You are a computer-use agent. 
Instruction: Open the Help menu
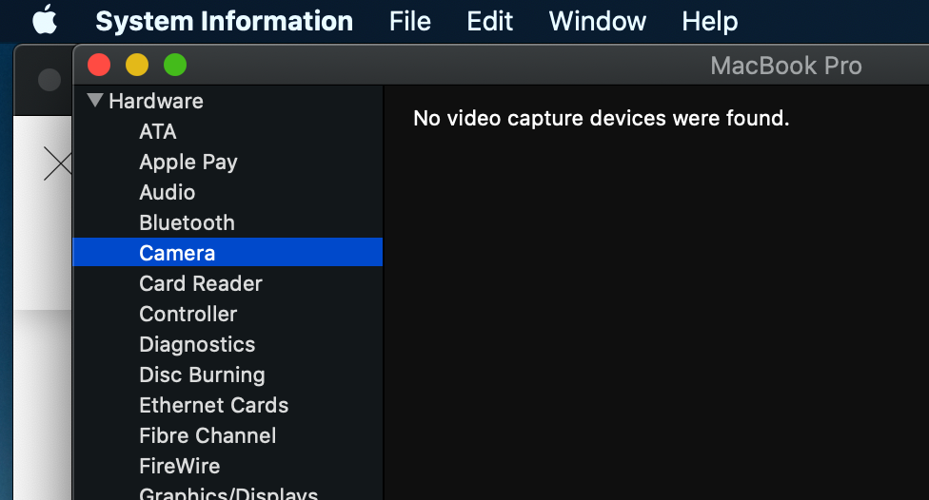pos(709,21)
